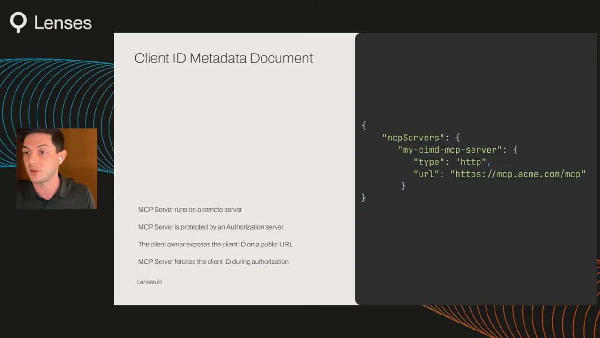Viewport: 600px width, 338px height.
Task: Open the Lenses.io footer link
Action: [x=150, y=282]
